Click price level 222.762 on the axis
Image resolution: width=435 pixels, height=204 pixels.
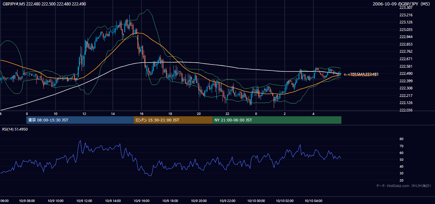pyautogui.click(x=406, y=52)
